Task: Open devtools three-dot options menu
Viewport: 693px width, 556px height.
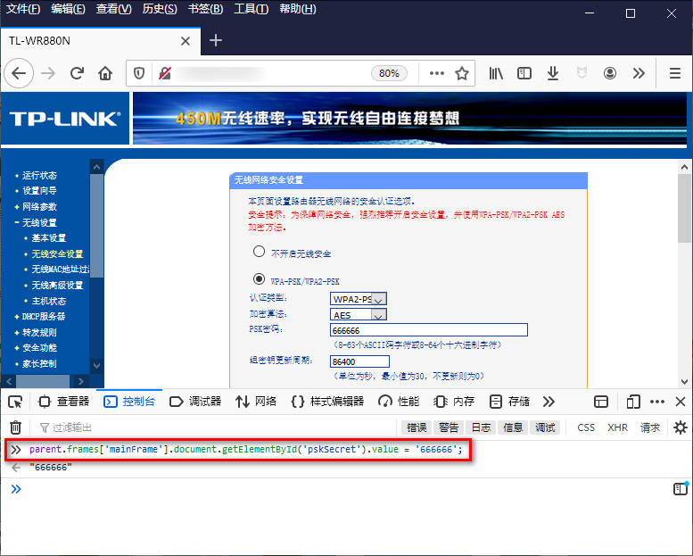Action: (x=657, y=402)
